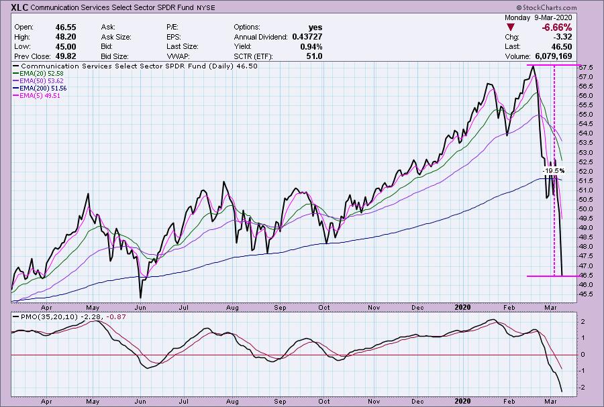
Task: Click the Yield value '0.94%'
Action: [x=311, y=46]
